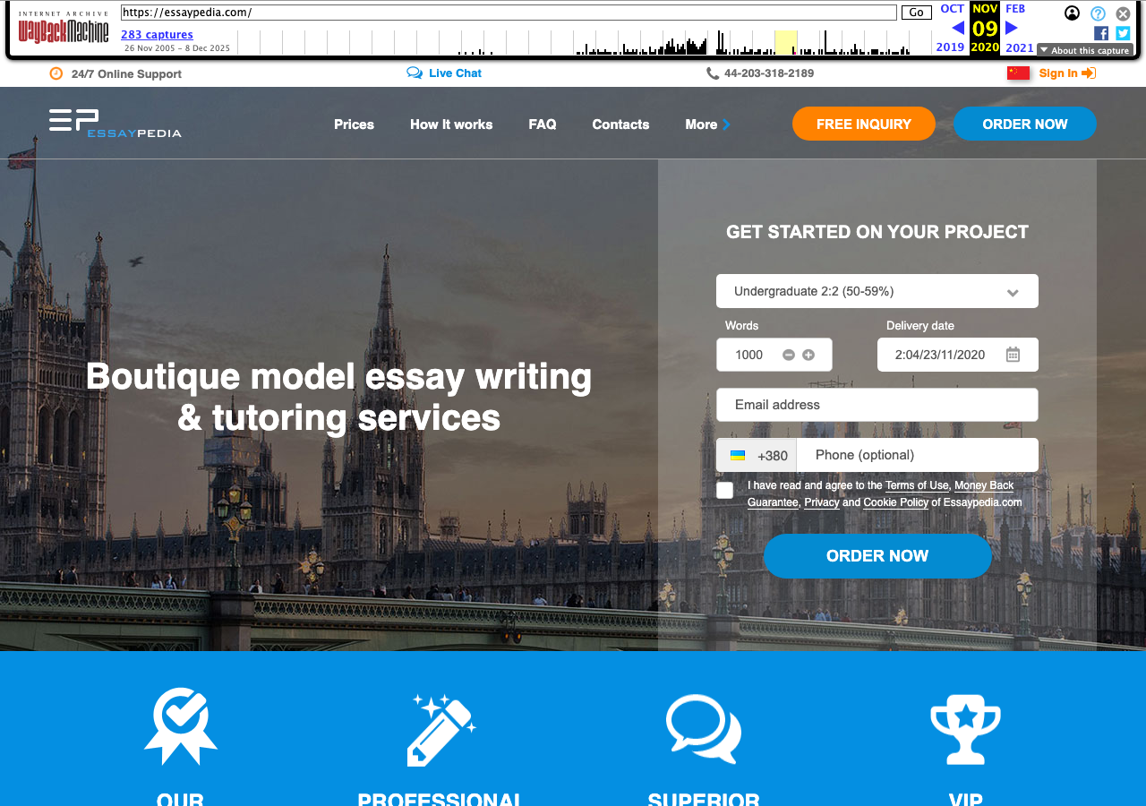Open the Terms of Use link
1146x806 pixels.
(x=917, y=485)
